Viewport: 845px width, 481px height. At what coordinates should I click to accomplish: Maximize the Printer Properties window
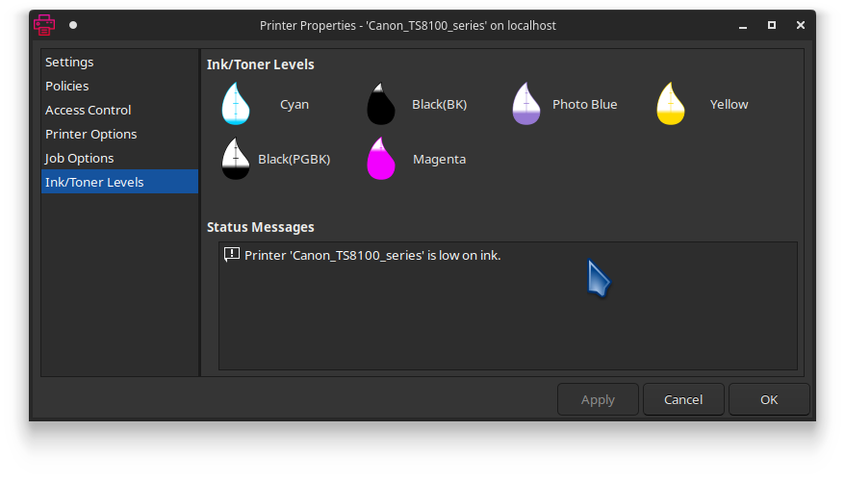tap(772, 25)
